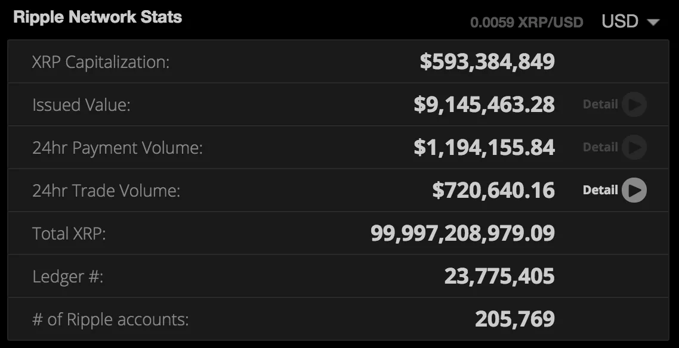Select the $1,194,155.84 payment volume figure
Image resolution: width=679 pixels, height=348 pixels.
[484, 147]
